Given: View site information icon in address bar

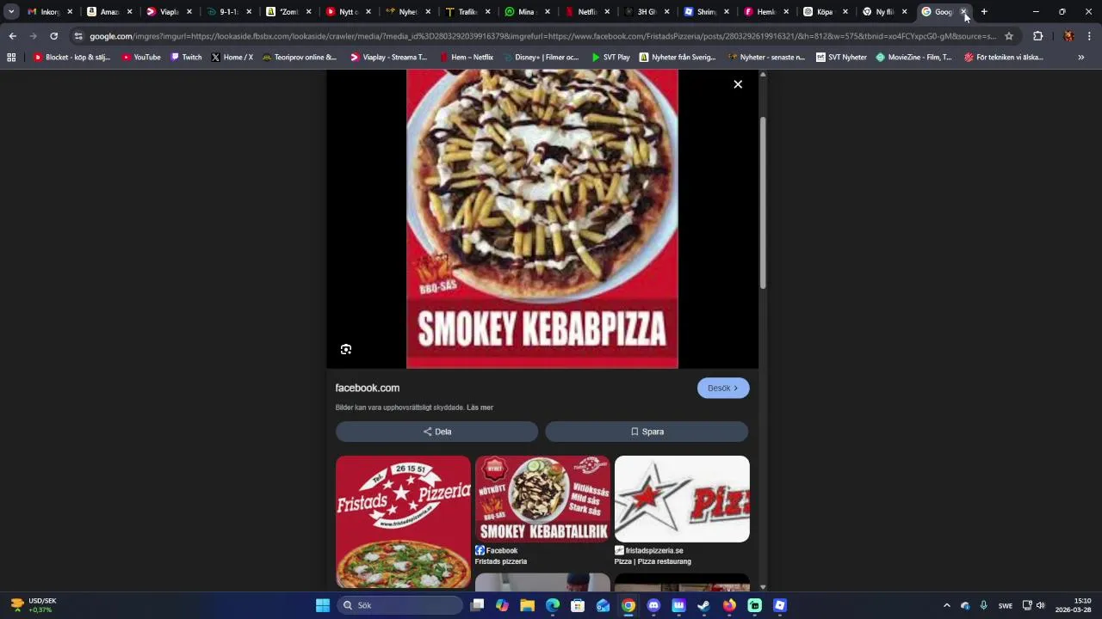Looking at the screenshot, I should 78,36.
